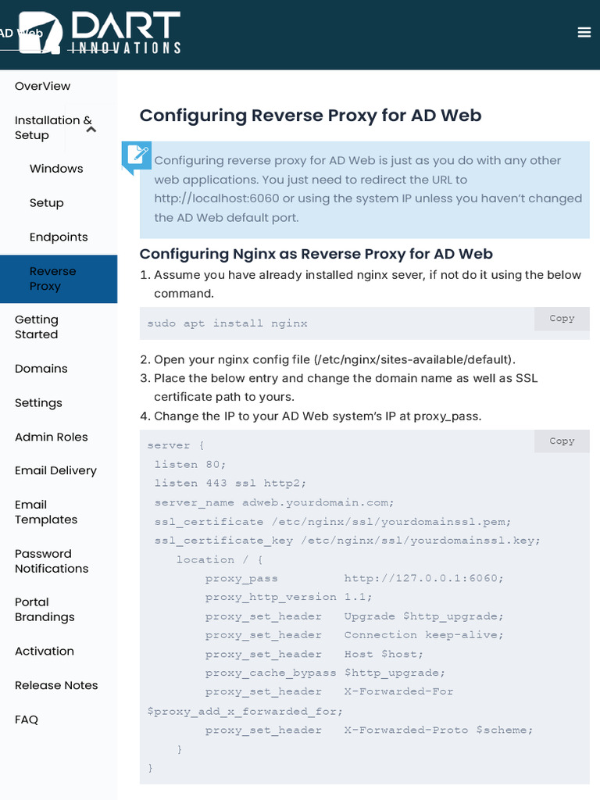Click the 'proxy_http_version 1.1;' line
Viewport: 600px width, 800px height.
289,597
